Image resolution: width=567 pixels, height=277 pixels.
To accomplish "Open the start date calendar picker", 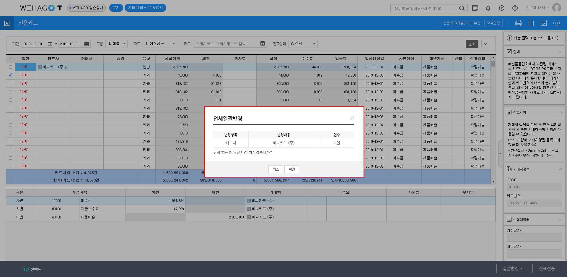I will click(x=50, y=44).
